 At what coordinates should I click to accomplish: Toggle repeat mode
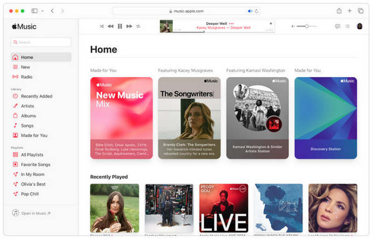(138, 26)
